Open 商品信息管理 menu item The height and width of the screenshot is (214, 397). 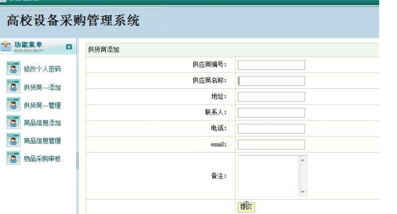click(x=42, y=141)
